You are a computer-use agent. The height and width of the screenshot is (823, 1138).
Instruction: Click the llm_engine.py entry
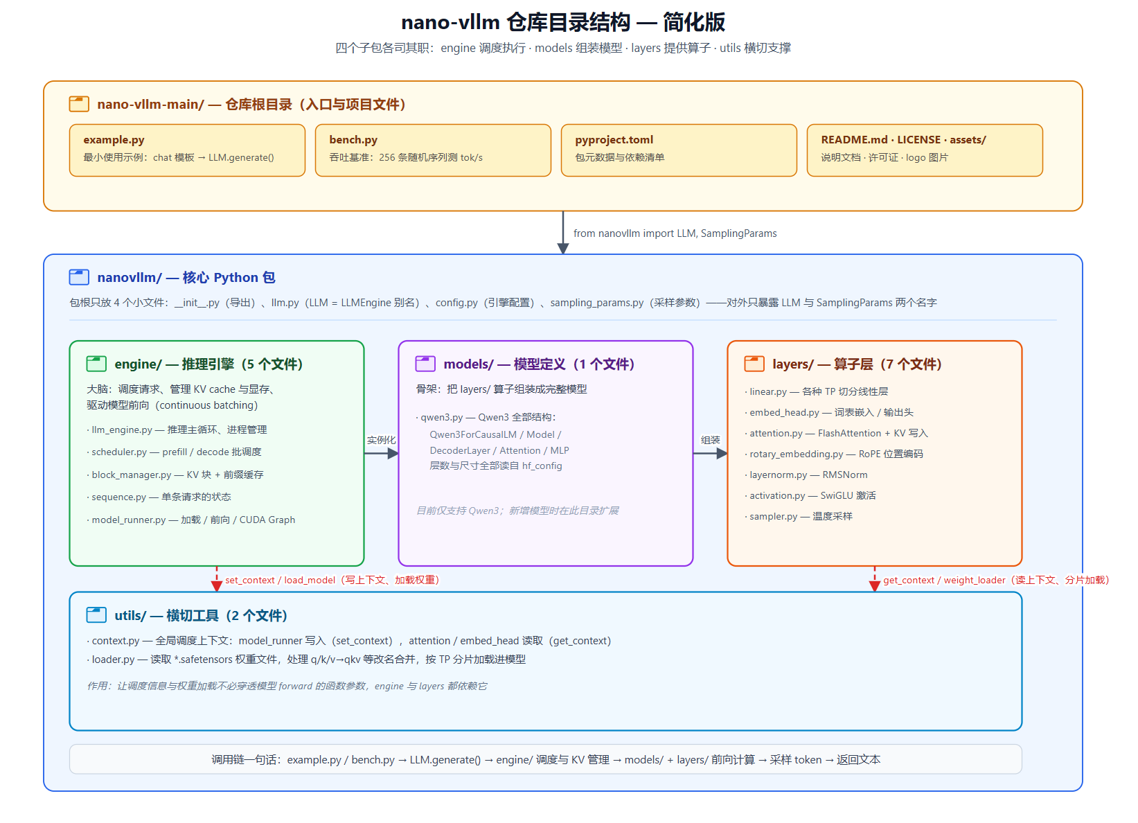(177, 430)
